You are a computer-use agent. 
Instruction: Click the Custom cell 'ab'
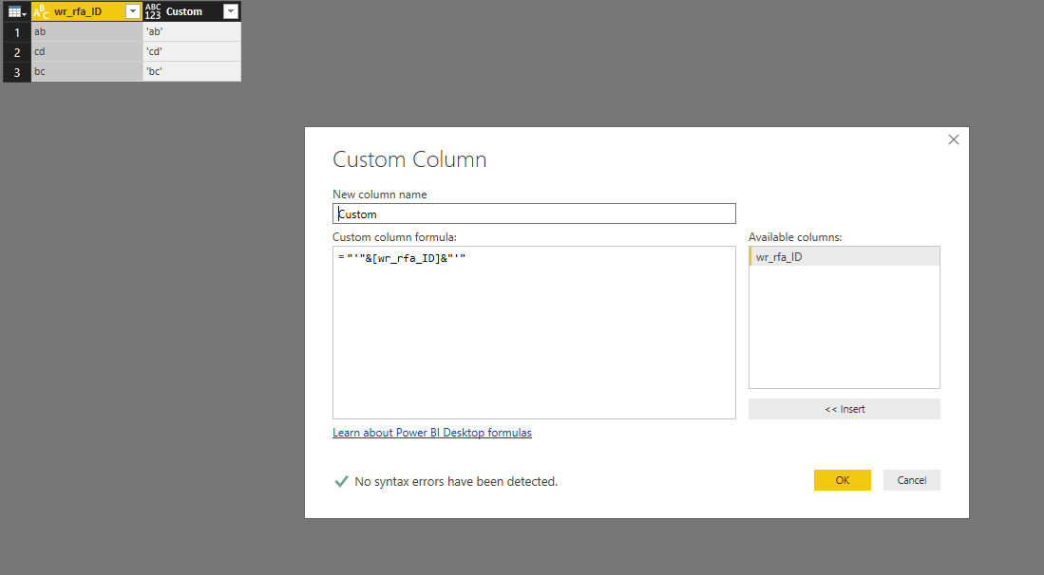pyautogui.click(x=192, y=31)
